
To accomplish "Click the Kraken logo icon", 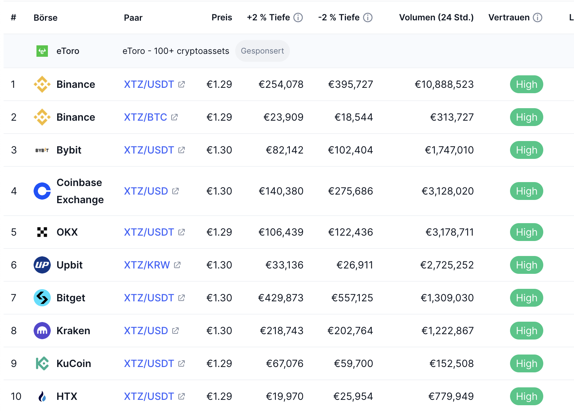I will point(42,331).
